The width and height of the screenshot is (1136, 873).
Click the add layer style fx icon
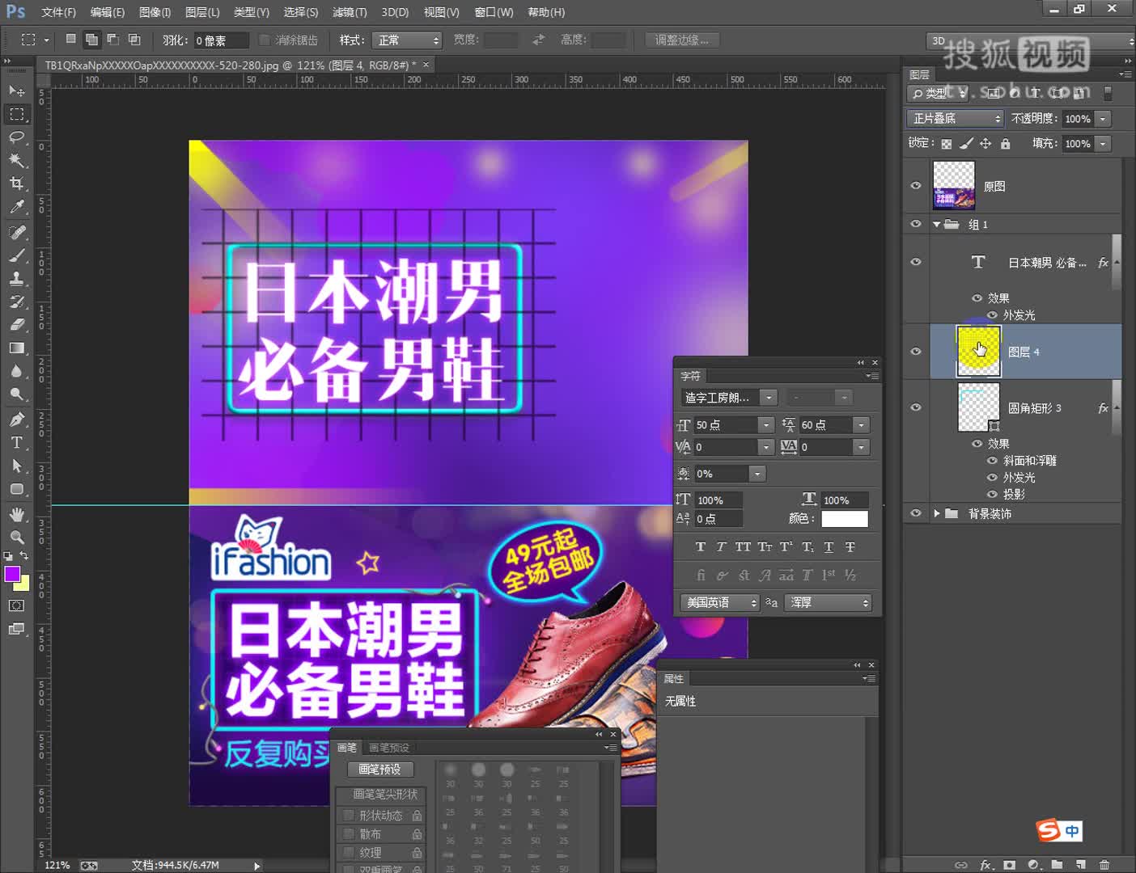986,864
